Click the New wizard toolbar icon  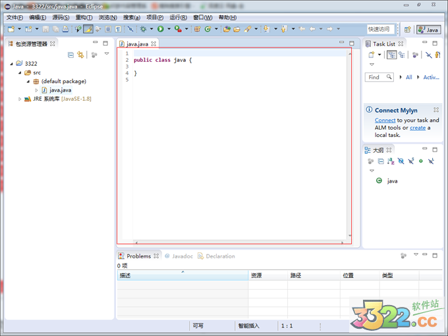(11, 29)
